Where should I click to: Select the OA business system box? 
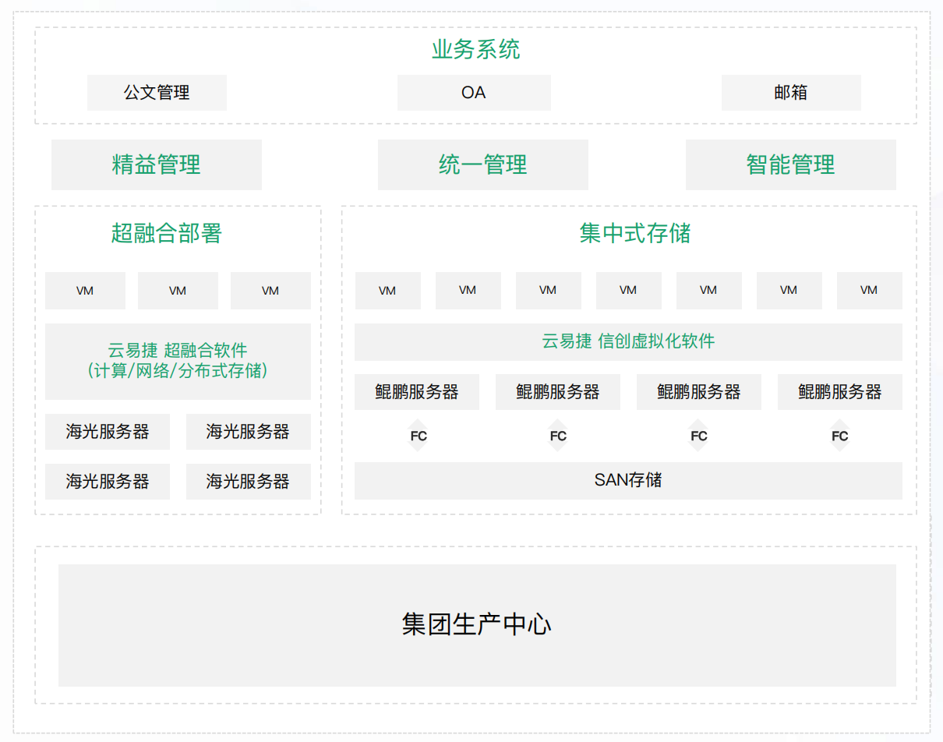coord(474,93)
